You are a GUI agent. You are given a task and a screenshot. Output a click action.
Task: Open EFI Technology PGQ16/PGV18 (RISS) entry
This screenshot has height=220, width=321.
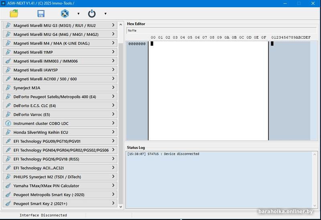click(60, 159)
